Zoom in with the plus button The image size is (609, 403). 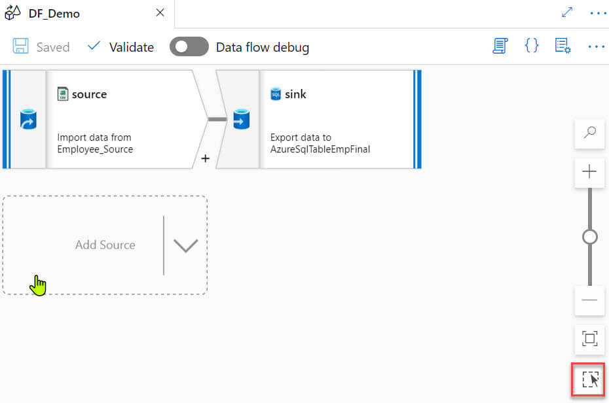[589, 172]
